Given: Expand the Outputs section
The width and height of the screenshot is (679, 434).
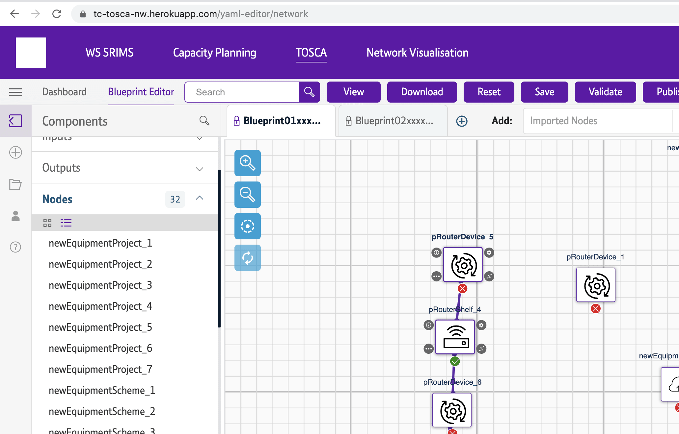Looking at the screenshot, I should point(199,169).
